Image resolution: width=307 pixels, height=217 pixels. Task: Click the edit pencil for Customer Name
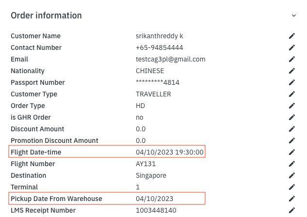[292, 36]
